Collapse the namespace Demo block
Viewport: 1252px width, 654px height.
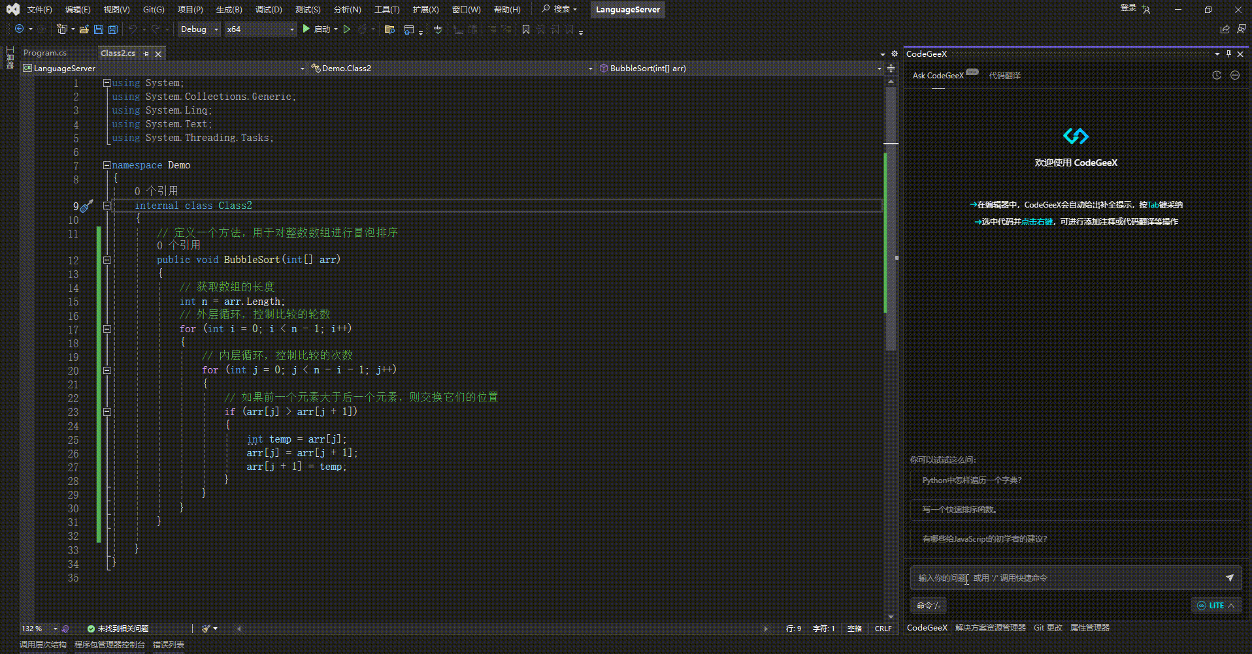pyautogui.click(x=107, y=165)
